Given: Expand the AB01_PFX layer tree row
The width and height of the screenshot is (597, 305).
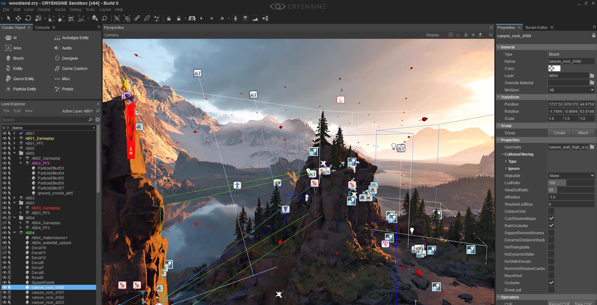Looking at the screenshot, I should pyautogui.click(x=15, y=143).
